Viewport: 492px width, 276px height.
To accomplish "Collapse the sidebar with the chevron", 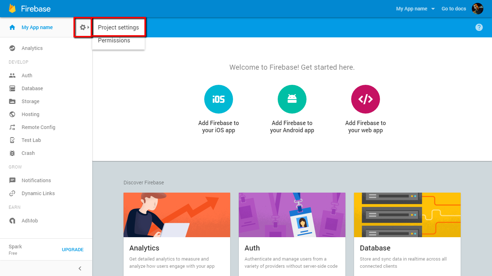I will point(80,268).
